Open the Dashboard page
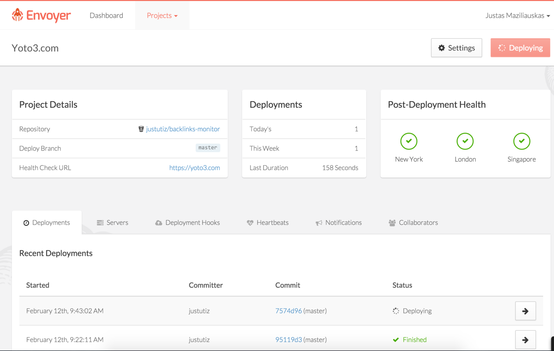 [x=106, y=15]
